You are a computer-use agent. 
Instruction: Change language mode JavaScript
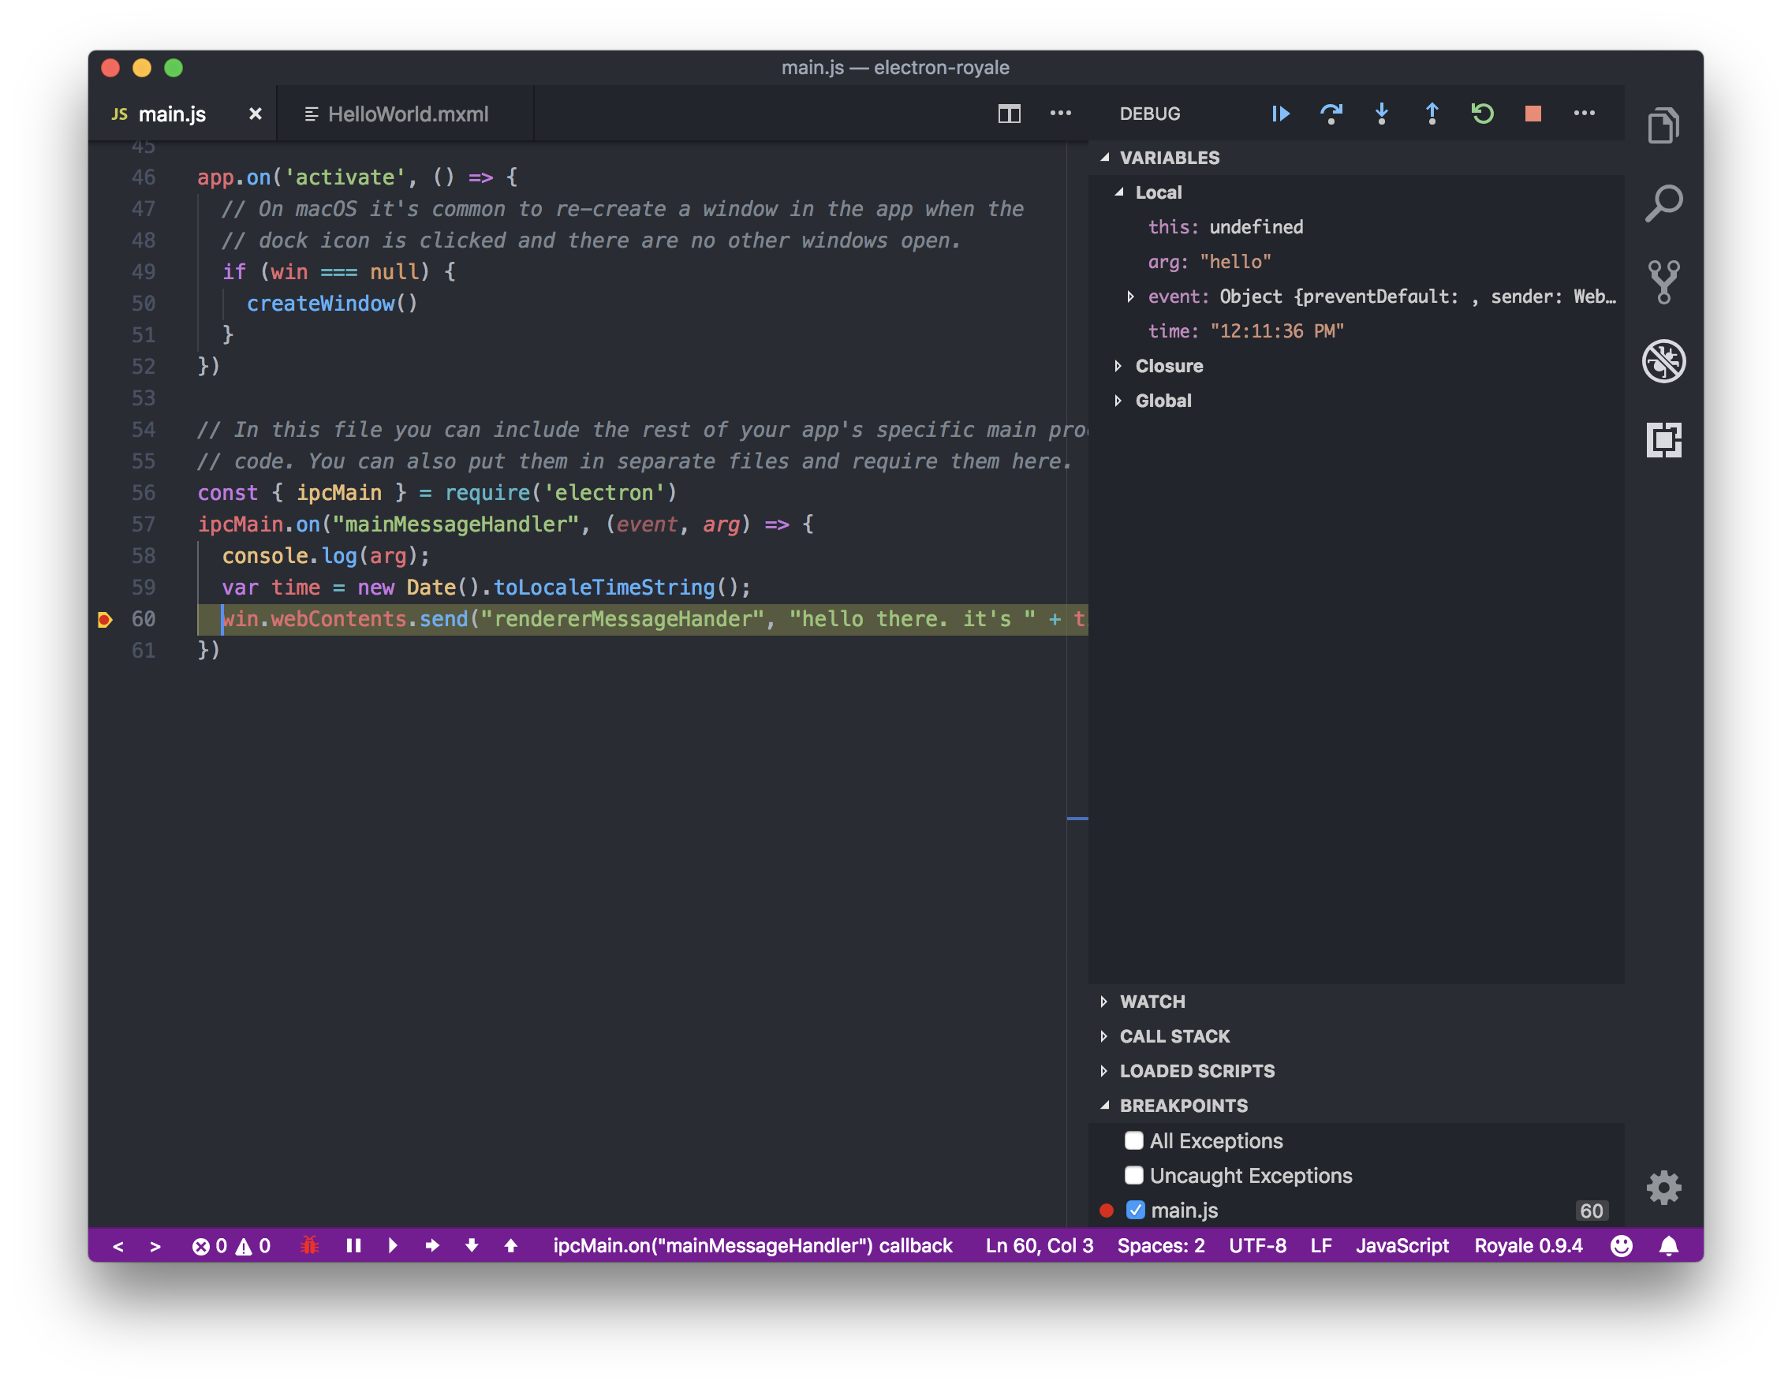1402,1245
